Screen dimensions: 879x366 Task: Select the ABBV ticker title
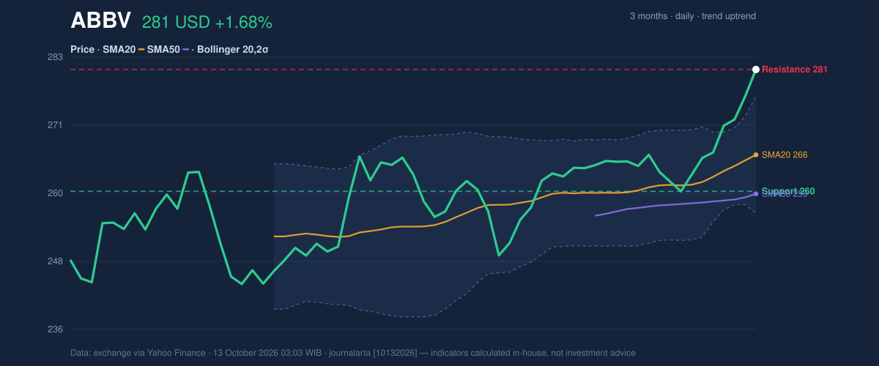click(x=100, y=21)
